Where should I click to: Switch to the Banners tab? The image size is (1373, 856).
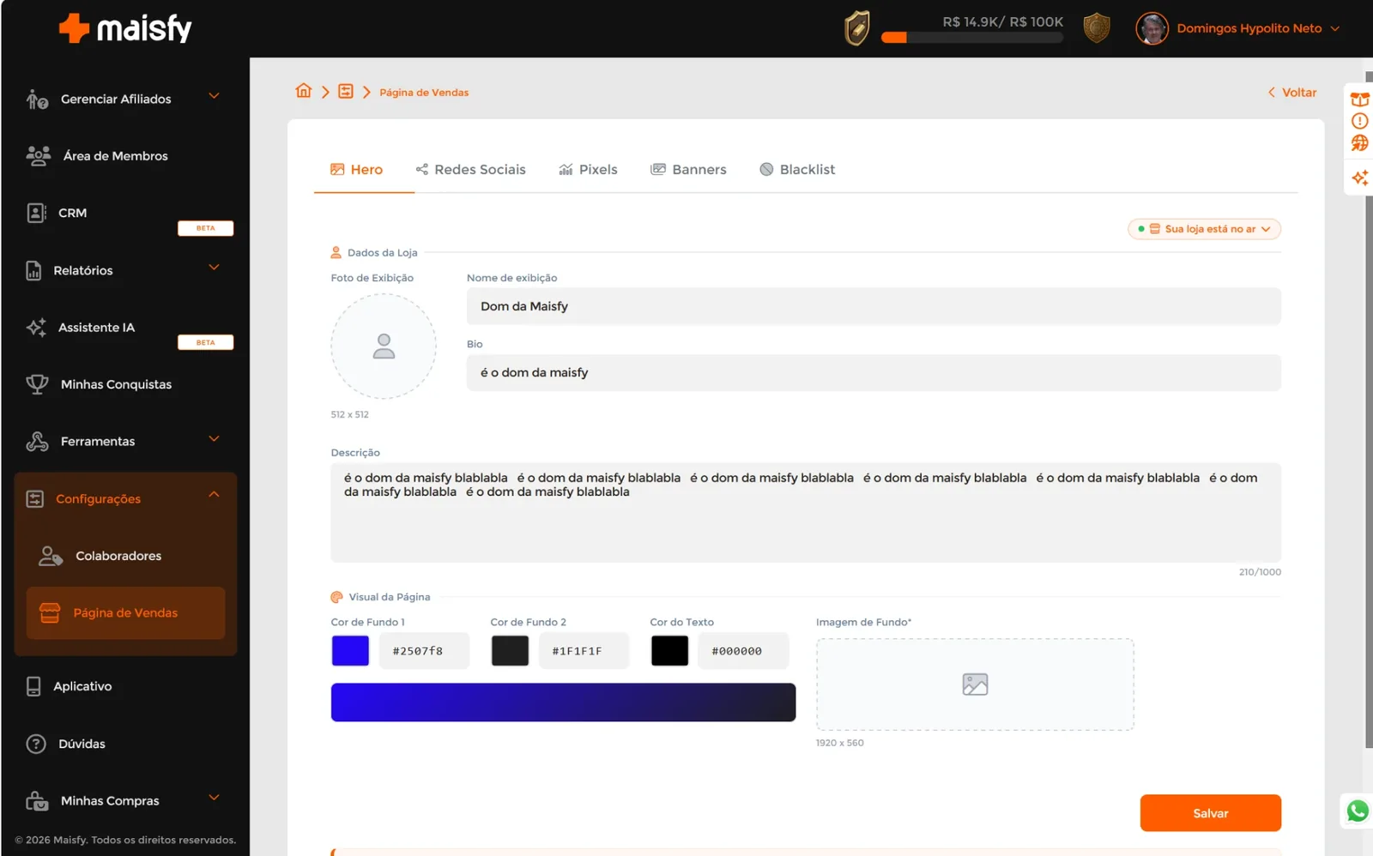(688, 170)
